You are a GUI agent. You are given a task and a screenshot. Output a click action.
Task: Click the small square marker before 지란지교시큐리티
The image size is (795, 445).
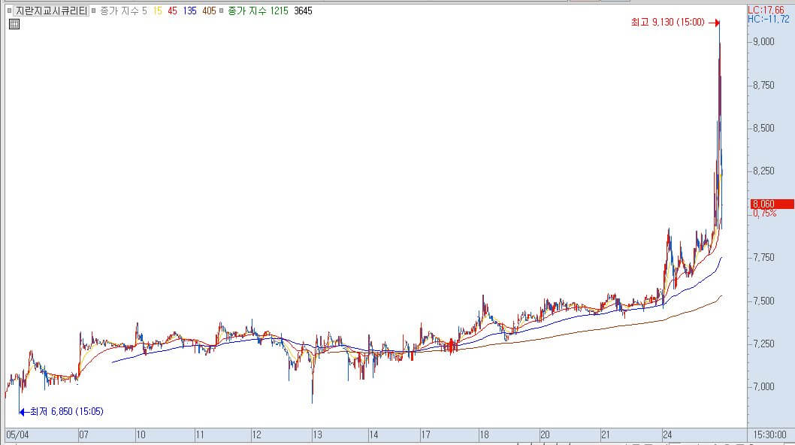pos(9,11)
